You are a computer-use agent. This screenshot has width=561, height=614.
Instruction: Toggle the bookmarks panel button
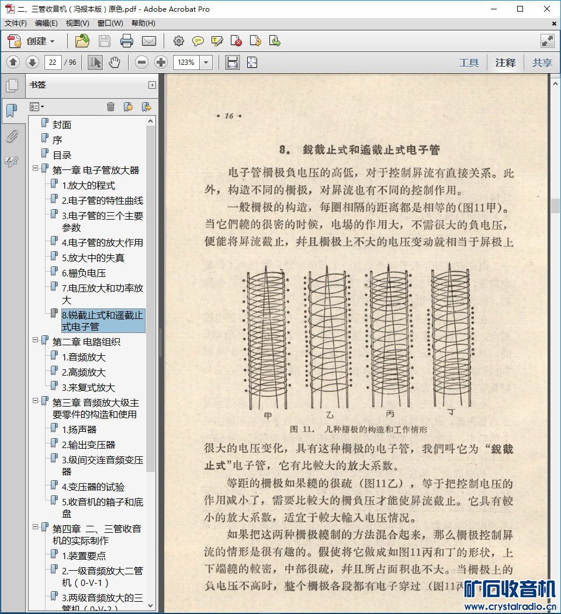tap(12, 110)
